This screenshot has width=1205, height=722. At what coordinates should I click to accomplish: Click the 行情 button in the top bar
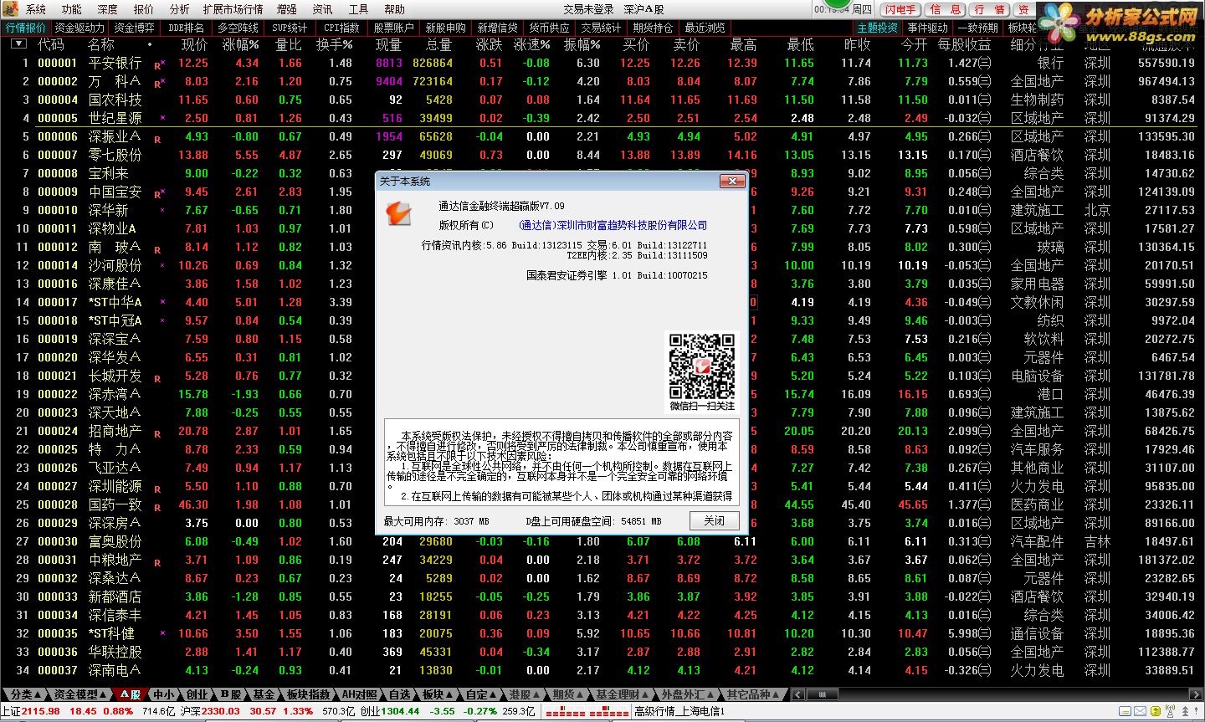pos(990,9)
